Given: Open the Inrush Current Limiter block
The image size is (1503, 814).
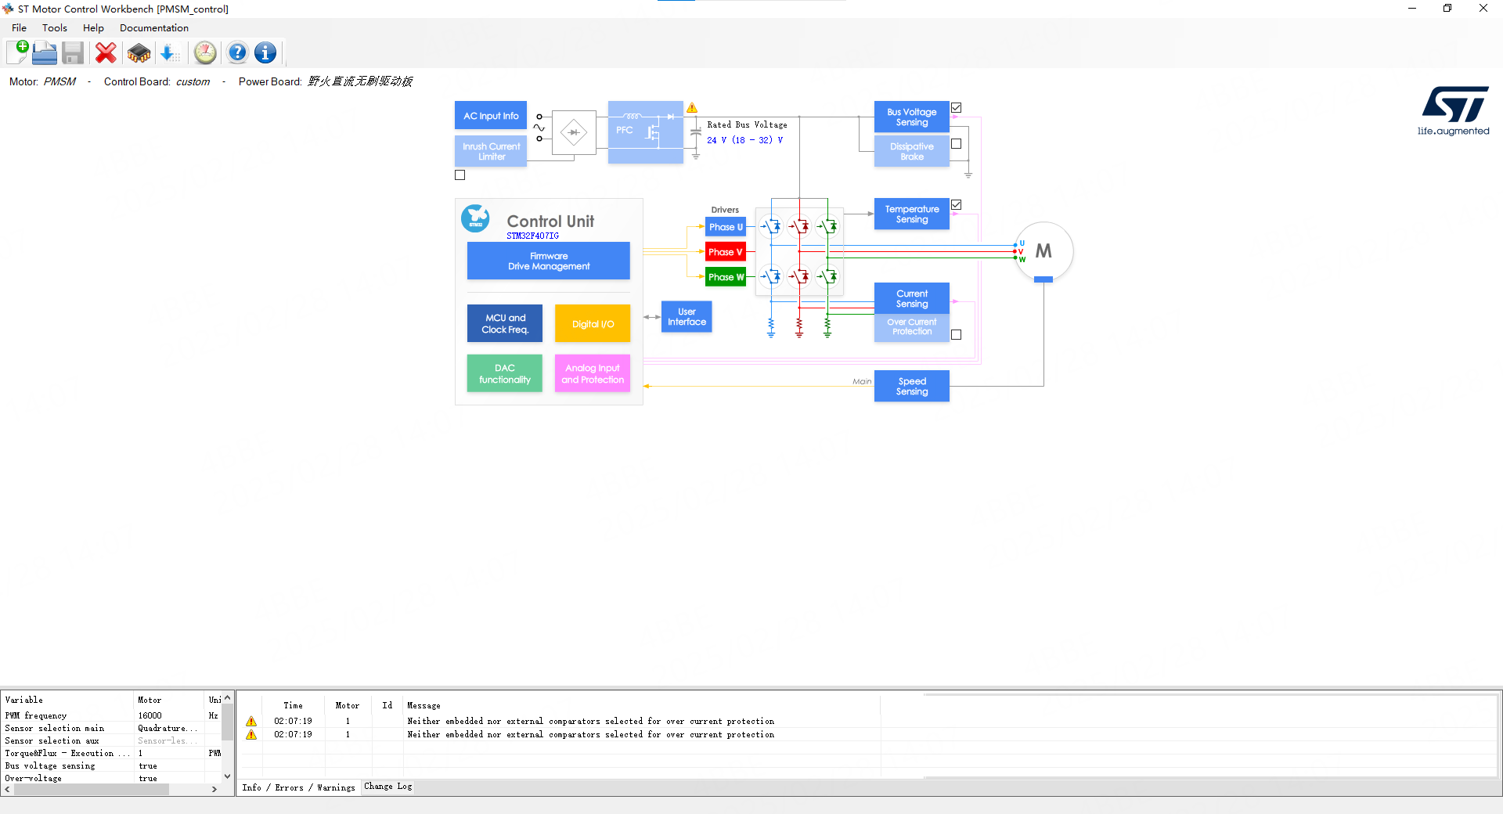Looking at the screenshot, I should click(x=491, y=151).
